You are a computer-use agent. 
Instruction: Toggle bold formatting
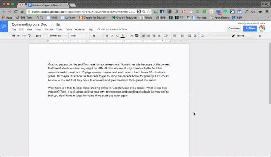click(x=107, y=35)
